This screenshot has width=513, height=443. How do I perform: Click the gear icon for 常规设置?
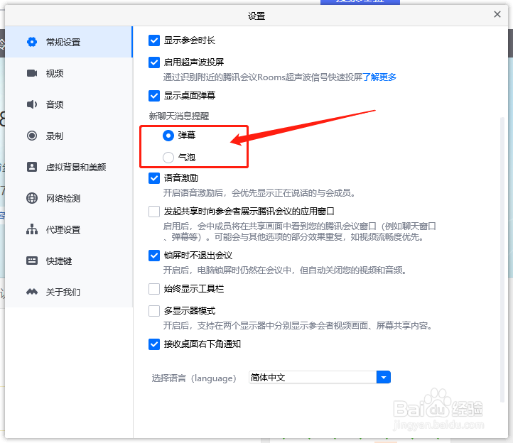(32, 42)
